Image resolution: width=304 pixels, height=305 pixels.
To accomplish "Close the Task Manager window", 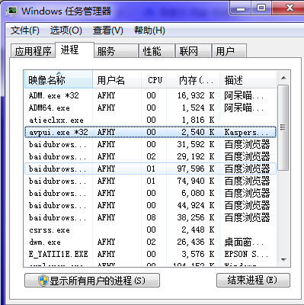I will 288,8.
